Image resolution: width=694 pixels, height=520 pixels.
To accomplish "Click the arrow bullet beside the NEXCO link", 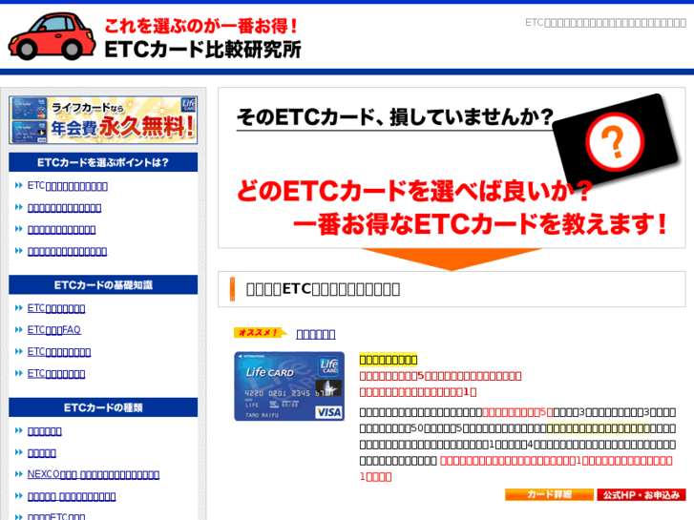I will tap(18, 474).
